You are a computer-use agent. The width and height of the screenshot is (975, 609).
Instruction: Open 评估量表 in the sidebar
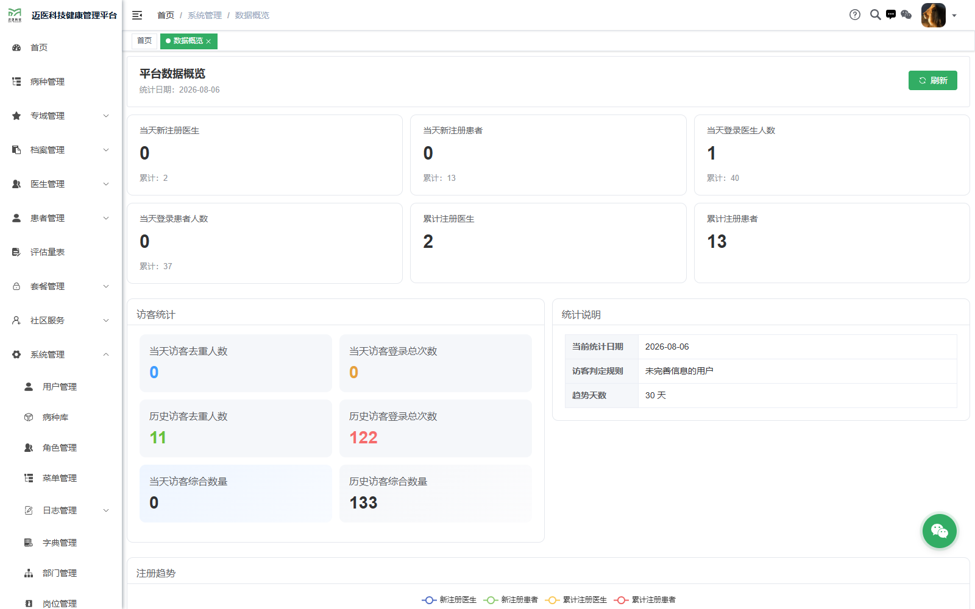(x=61, y=252)
